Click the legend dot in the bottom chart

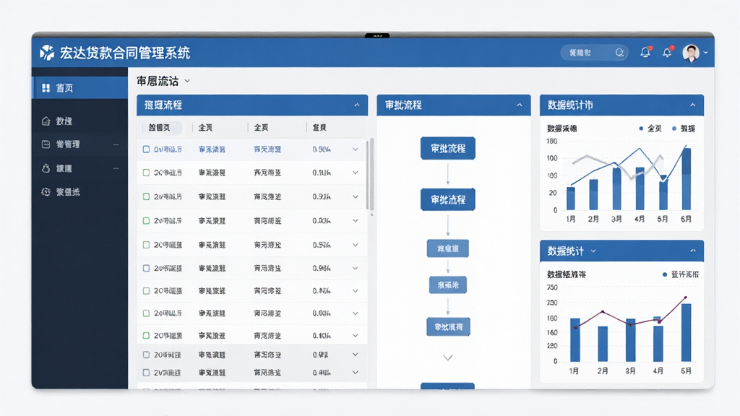665,274
